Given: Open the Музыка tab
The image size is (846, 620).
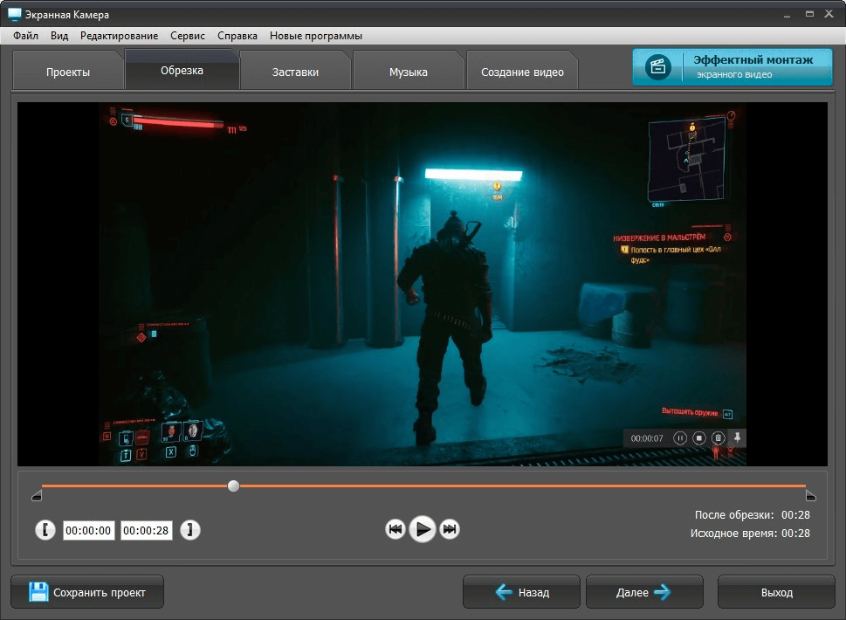Looking at the screenshot, I should pyautogui.click(x=409, y=72).
